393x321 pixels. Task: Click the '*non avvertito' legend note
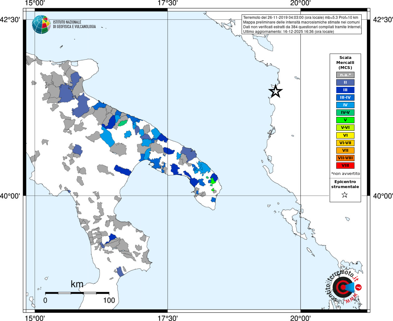(345, 174)
